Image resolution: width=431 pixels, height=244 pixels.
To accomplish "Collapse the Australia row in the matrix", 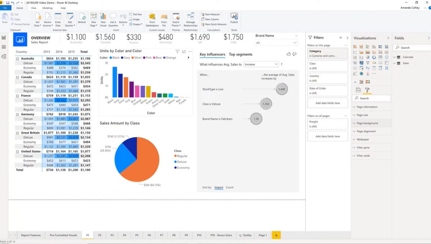I will click(x=17, y=59).
